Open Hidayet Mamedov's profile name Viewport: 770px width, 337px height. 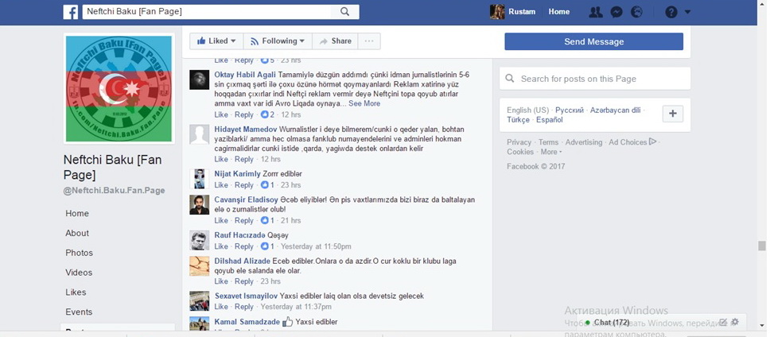[246, 130]
